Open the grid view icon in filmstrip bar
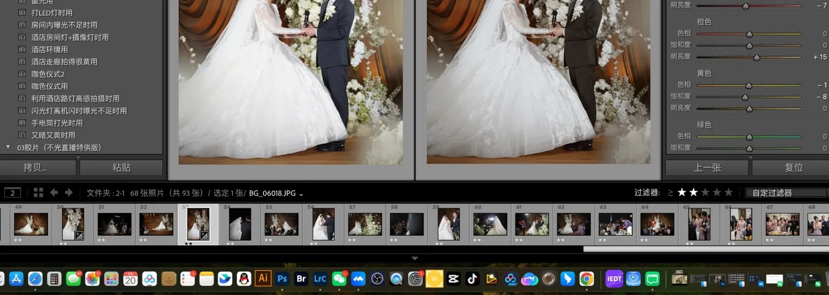829x295 pixels. 38,193
